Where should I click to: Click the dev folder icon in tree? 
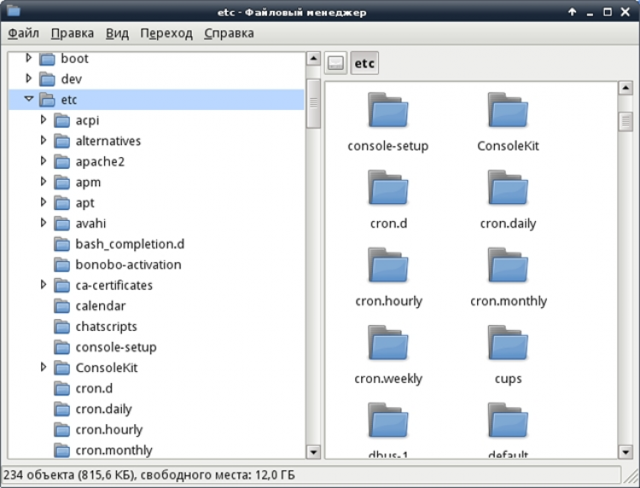tap(47, 79)
